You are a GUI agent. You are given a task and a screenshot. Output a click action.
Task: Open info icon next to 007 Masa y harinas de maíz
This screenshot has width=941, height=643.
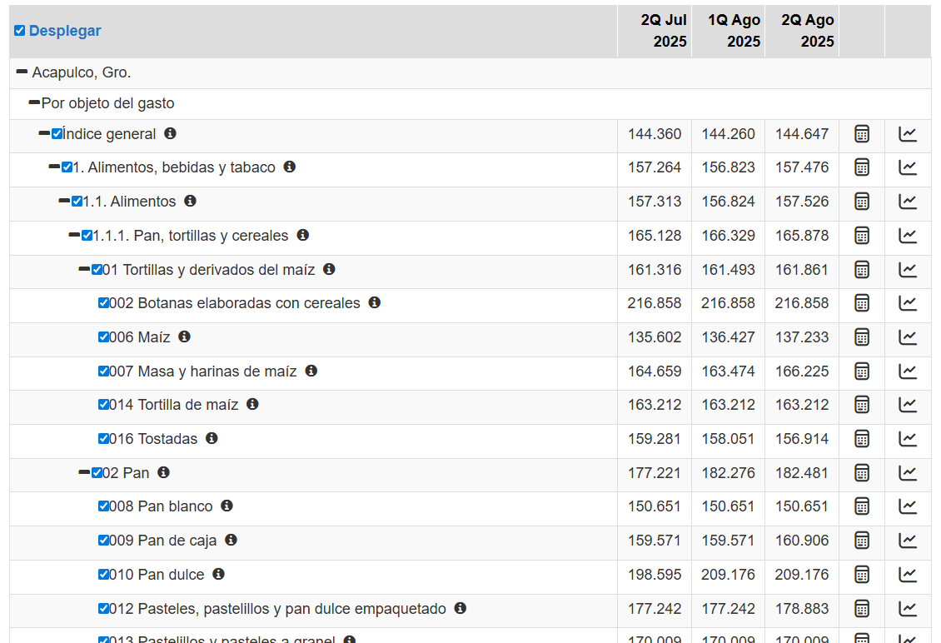pyautogui.click(x=311, y=371)
